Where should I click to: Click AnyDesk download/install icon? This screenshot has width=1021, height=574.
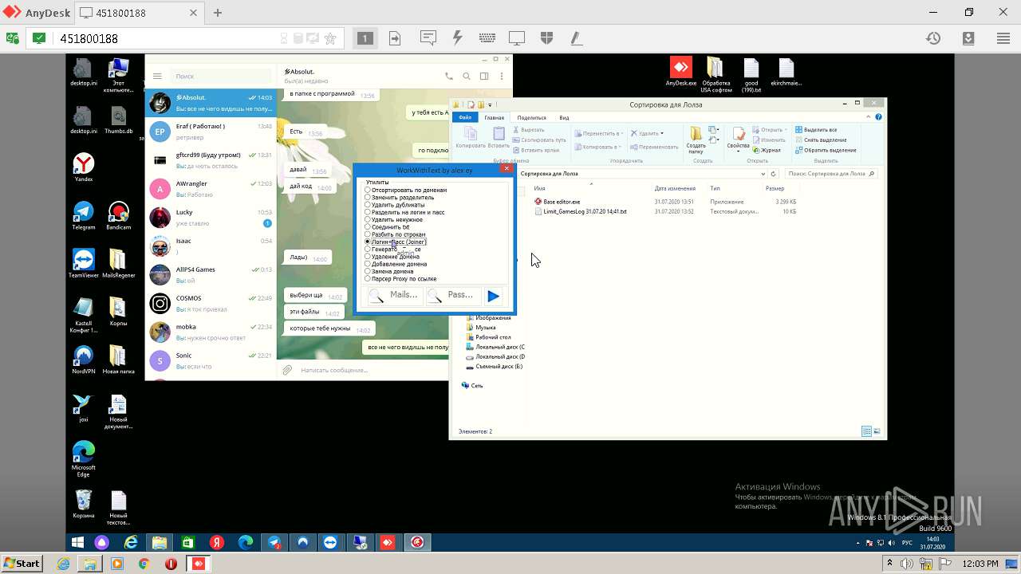(x=968, y=38)
